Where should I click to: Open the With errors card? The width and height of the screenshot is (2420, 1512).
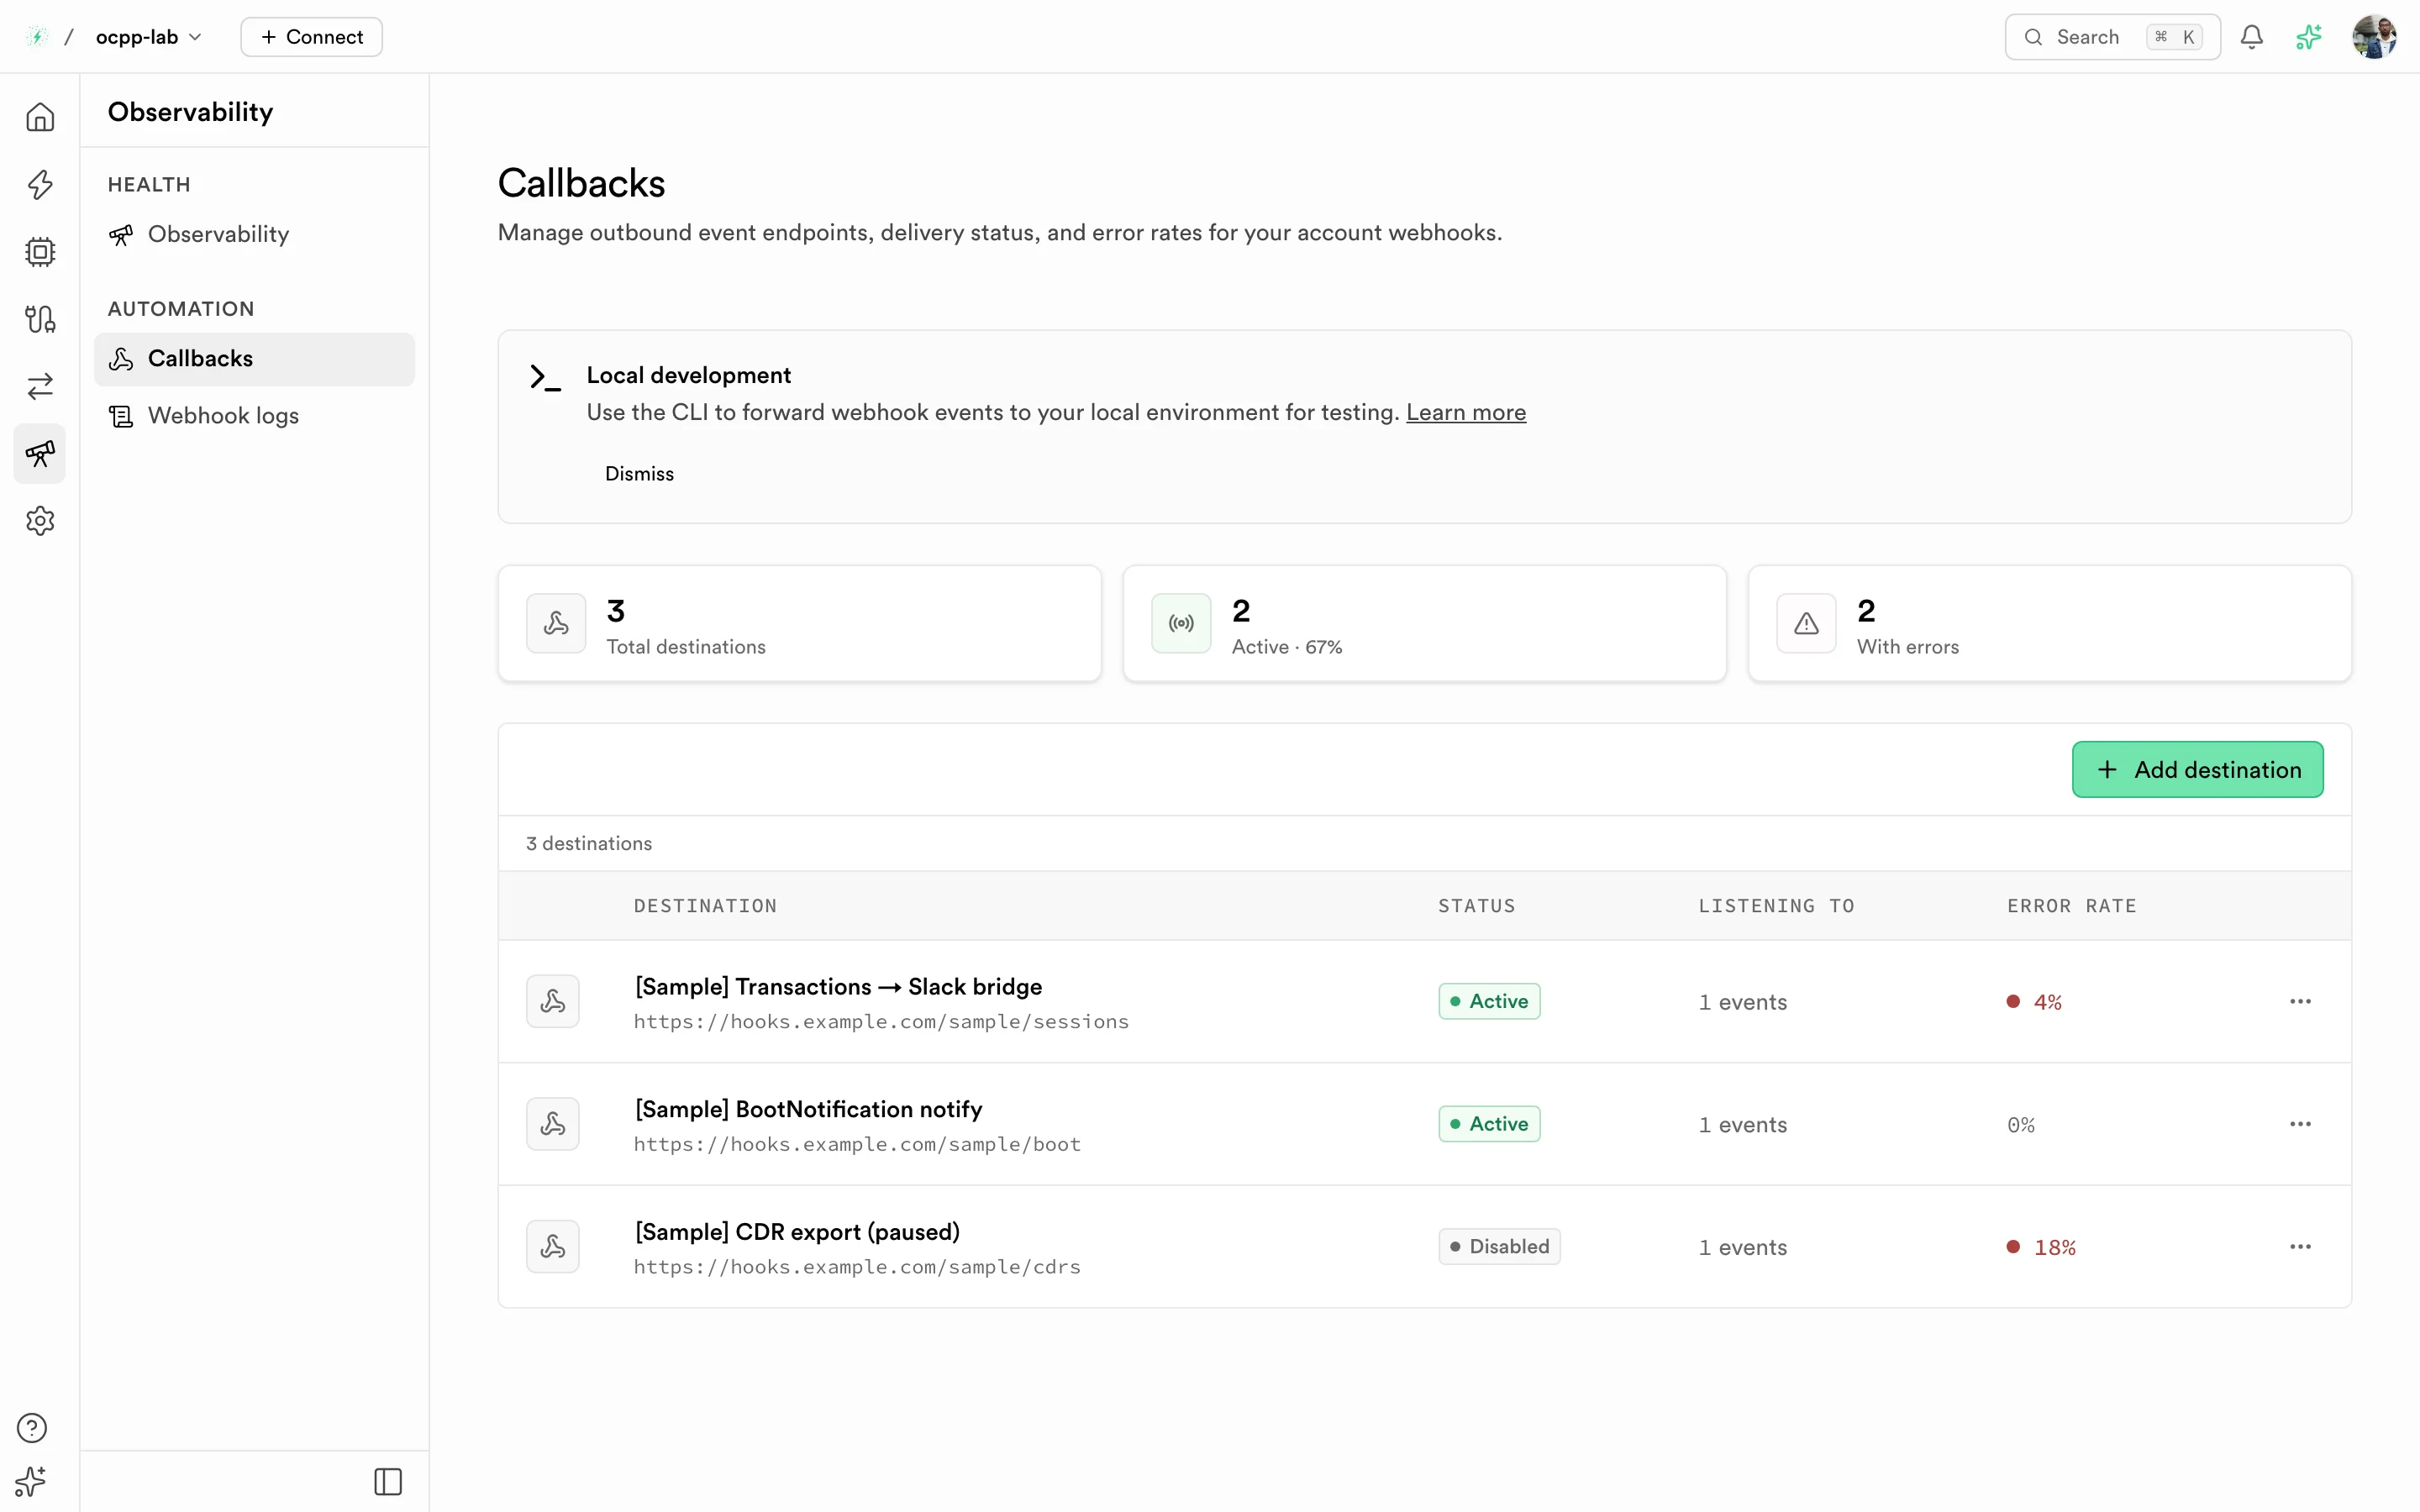(x=2049, y=623)
